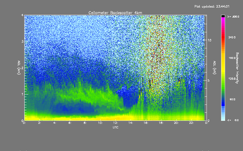Click the '14:' UTC time tick

pos(131,123)
